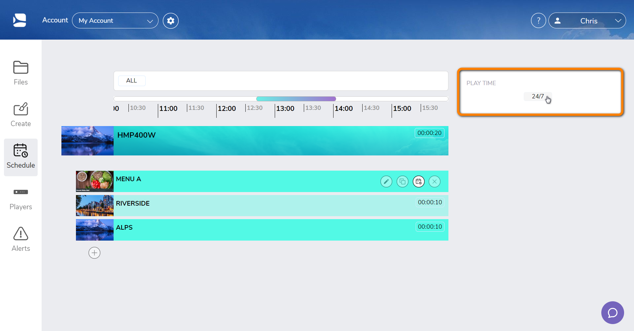The height and width of the screenshot is (331, 634).
Task: Open the Create section in sidebar
Action: tap(21, 115)
